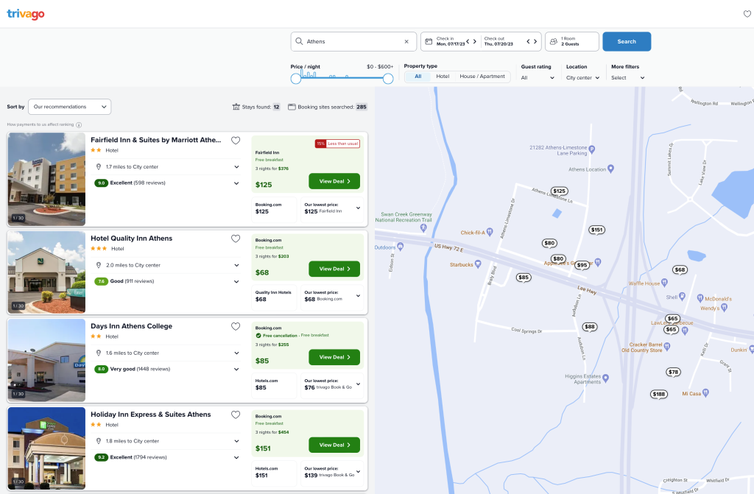Click the Waffle House map pin
Viewport: 754px width, 494px height.
click(x=664, y=283)
